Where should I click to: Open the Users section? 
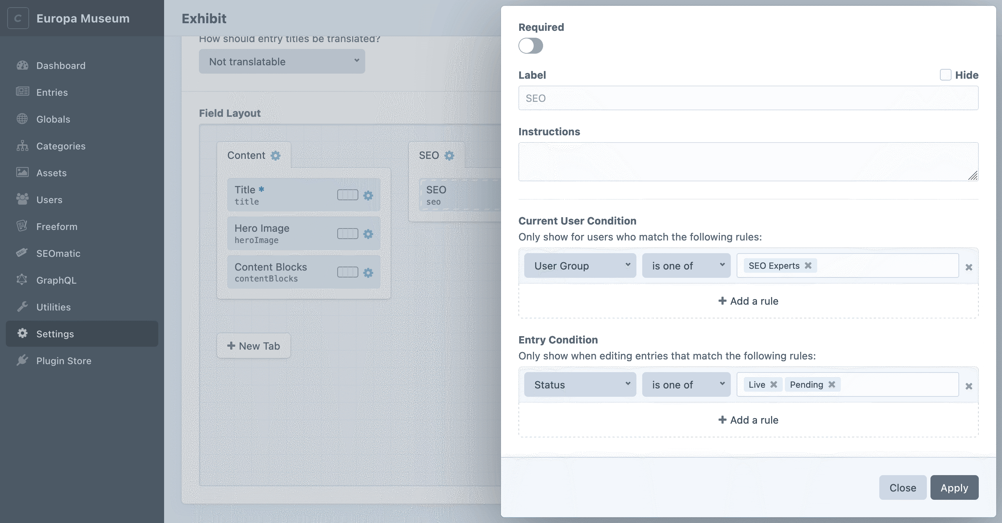(x=82, y=199)
